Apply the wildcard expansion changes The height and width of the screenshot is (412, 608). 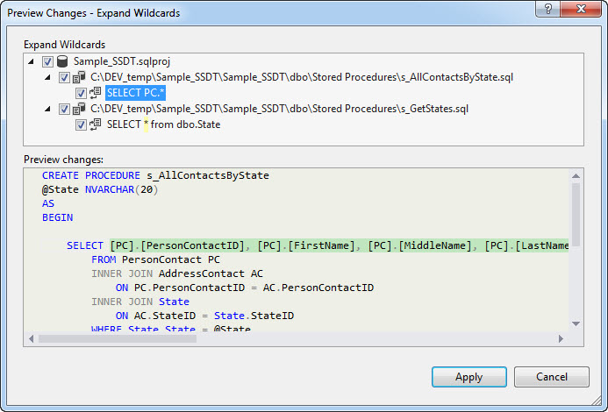coord(469,377)
